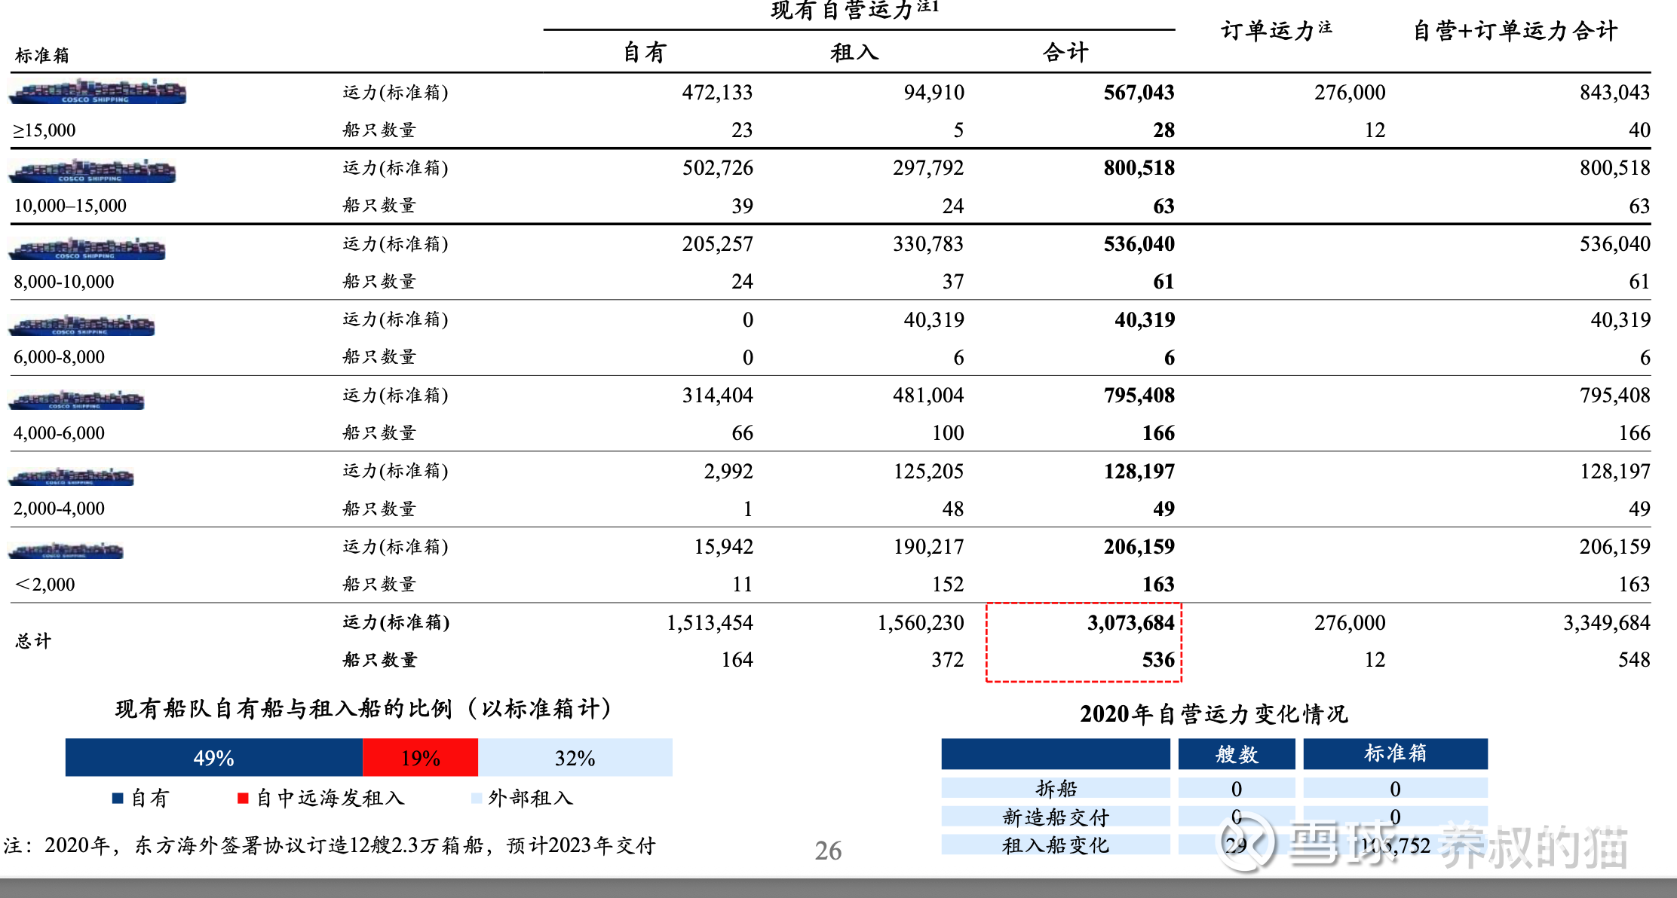Screen dimensions: 1677x898
Task: Click the under 2,000 ship image
Action: 66,550
